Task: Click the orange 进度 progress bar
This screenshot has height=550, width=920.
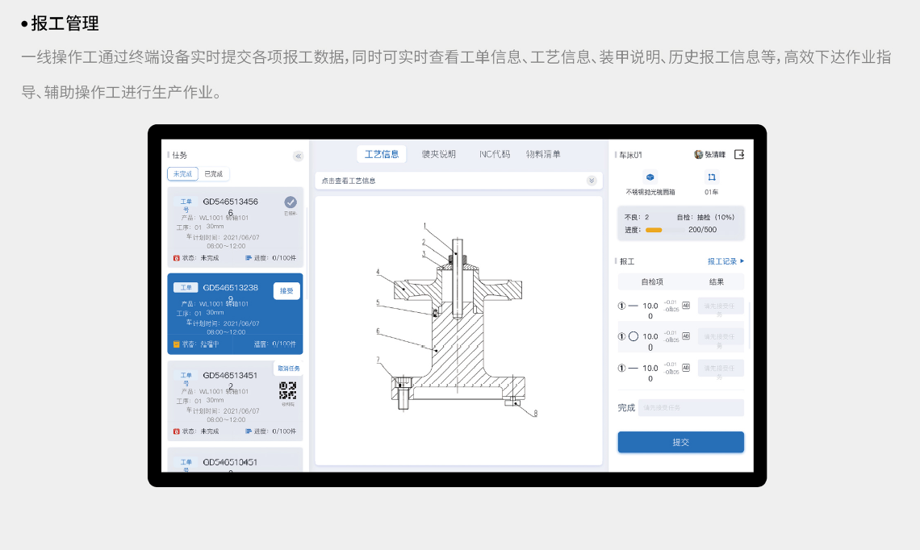Action: [654, 230]
